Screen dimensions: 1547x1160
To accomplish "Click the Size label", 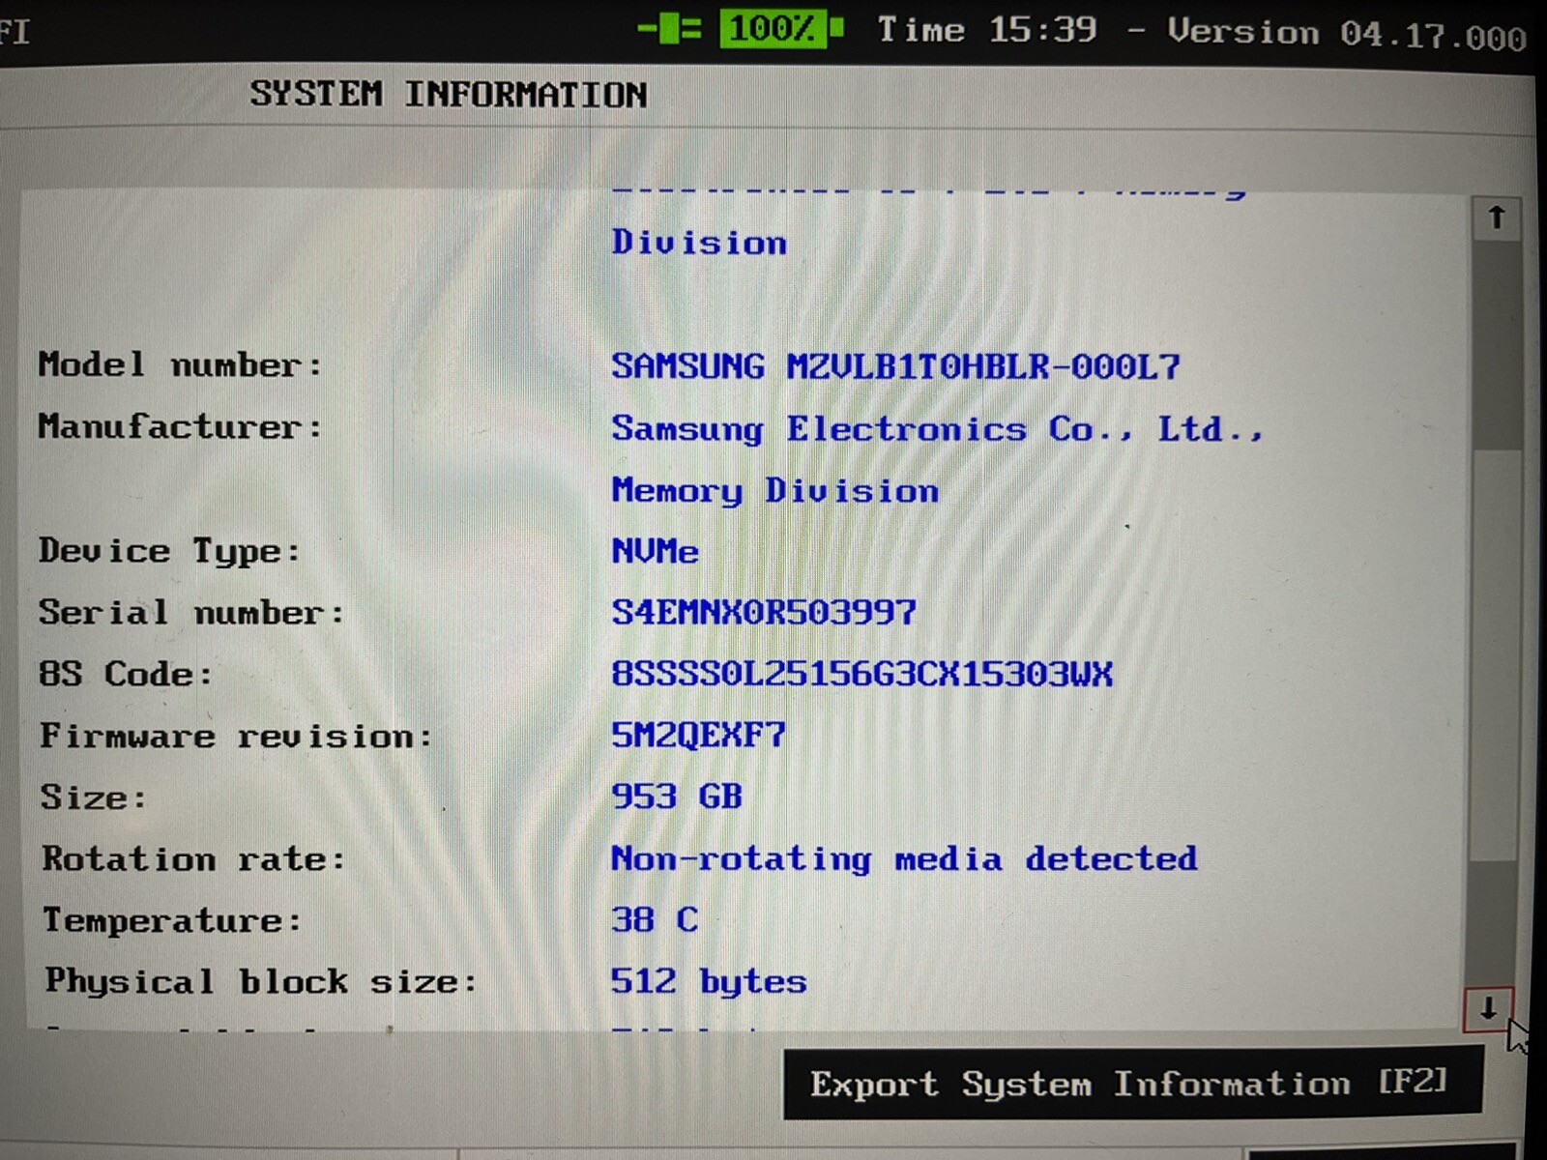I will [94, 797].
